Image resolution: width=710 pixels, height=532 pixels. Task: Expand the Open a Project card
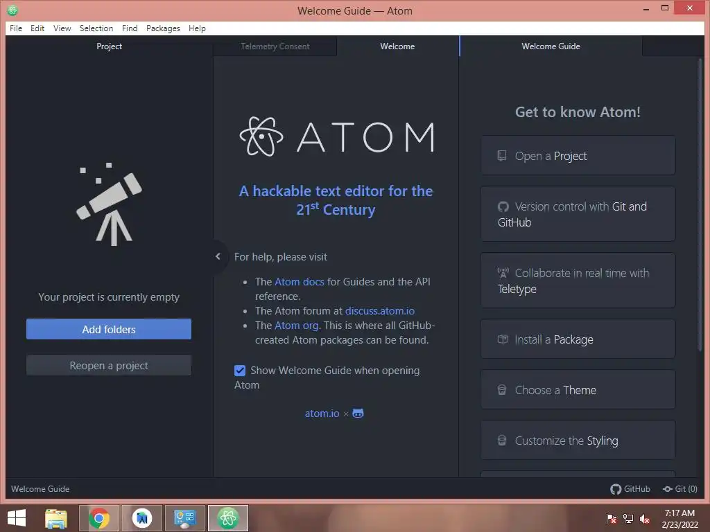[578, 156]
